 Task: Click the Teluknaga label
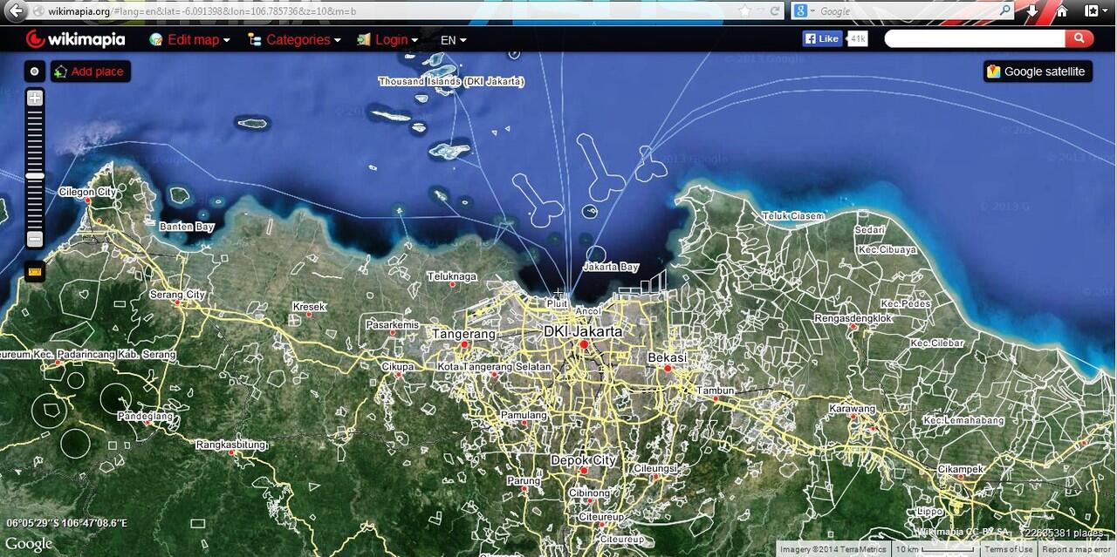tap(452, 276)
